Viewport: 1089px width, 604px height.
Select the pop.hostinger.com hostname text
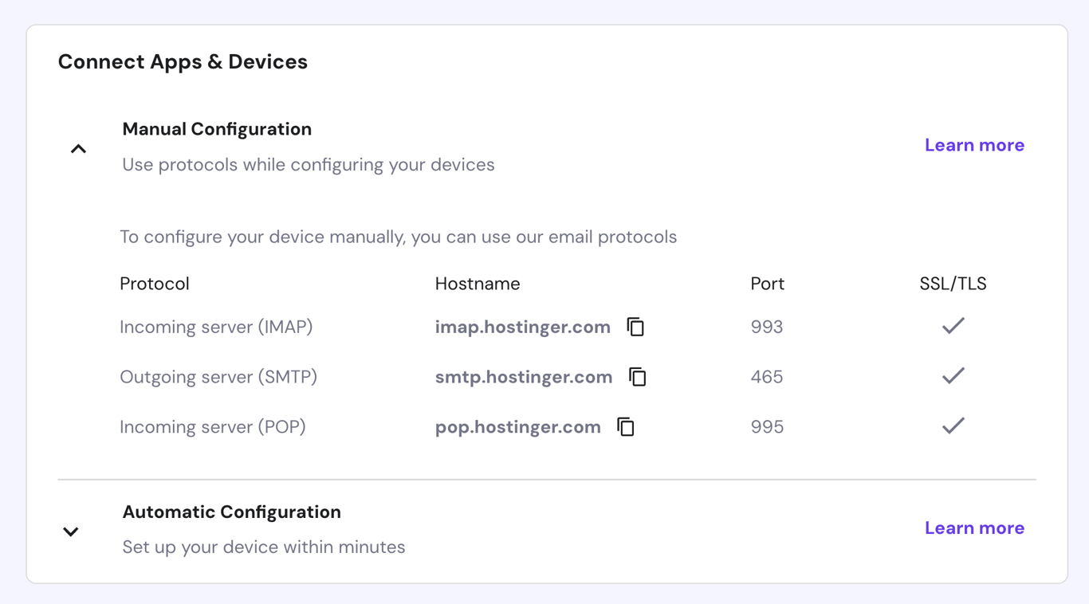[517, 426]
